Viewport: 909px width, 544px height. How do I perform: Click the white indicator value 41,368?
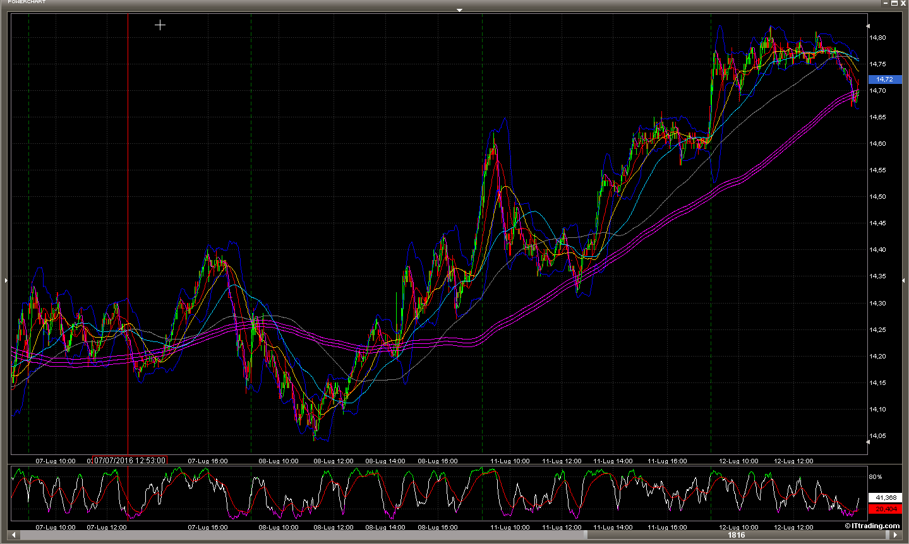[885, 498]
